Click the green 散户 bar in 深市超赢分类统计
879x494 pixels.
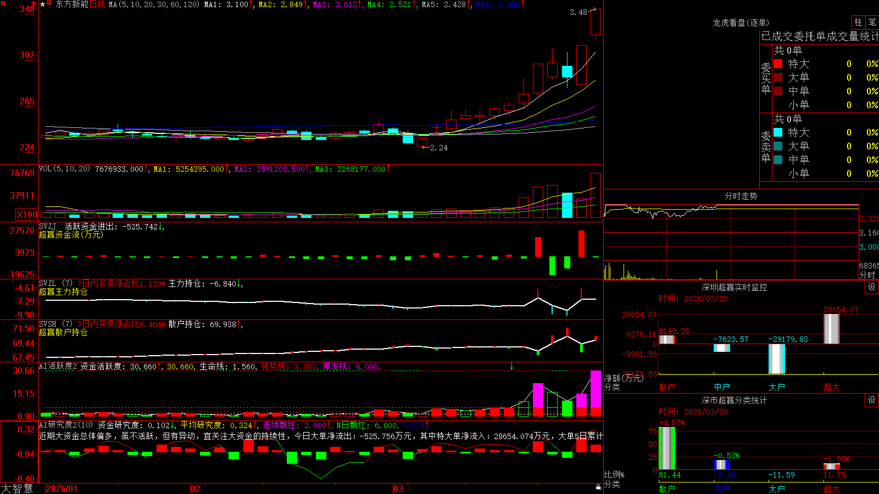point(667,448)
